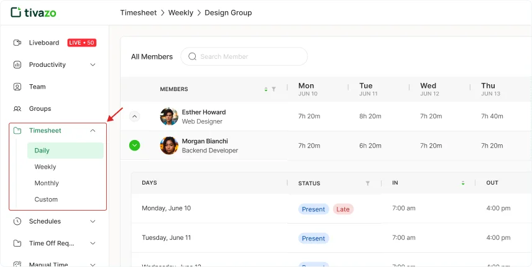Click the Groups people icon
Viewport: 532px width, 267px height.
(x=17, y=109)
